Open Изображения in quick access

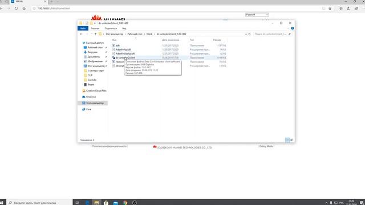point(95,61)
